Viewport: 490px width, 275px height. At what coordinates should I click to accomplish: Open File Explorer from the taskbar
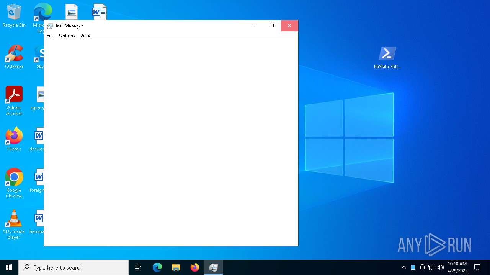(176, 267)
